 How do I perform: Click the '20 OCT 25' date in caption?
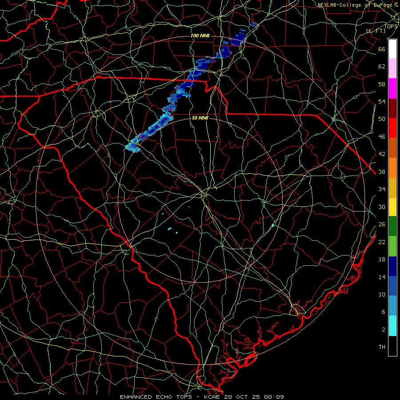click(242, 397)
